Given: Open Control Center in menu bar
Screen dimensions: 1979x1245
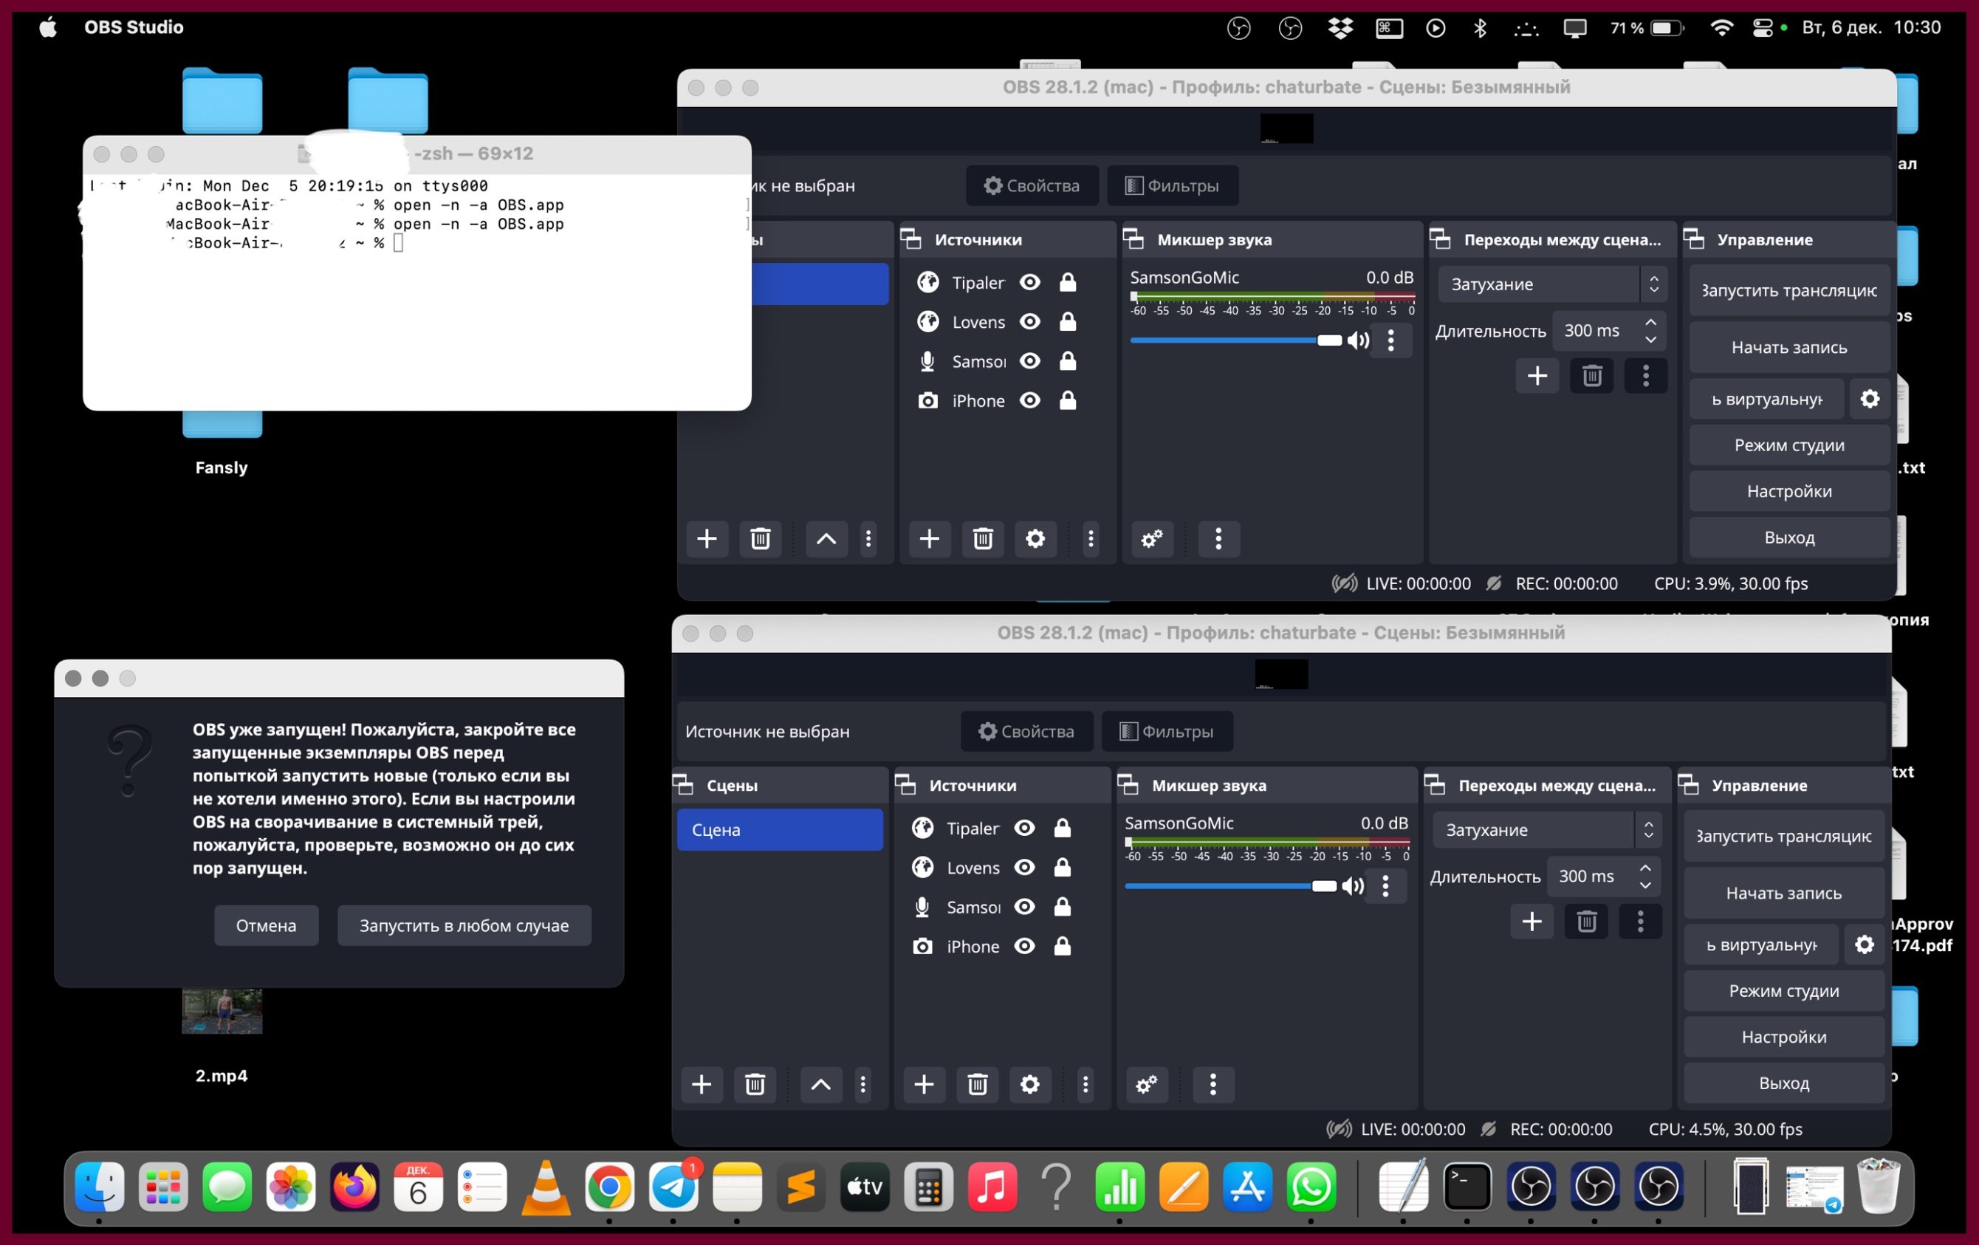Looking at the screenshot, I should coord(1762,28).
